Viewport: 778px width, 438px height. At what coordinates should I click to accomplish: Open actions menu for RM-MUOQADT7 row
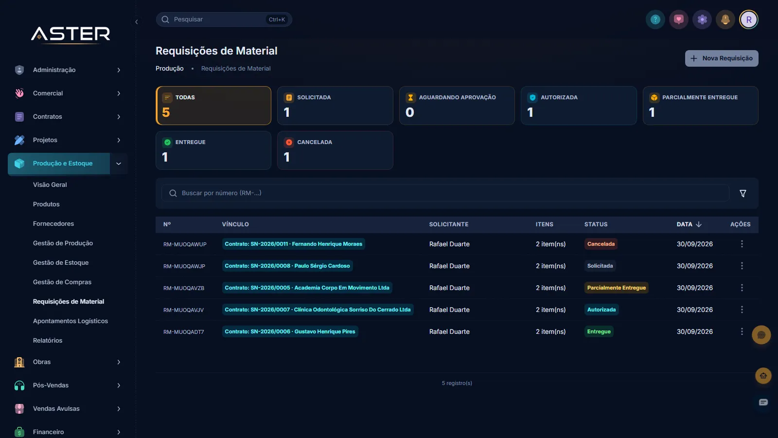click(x=742, y=331)
